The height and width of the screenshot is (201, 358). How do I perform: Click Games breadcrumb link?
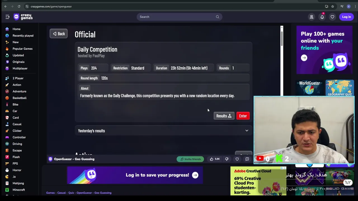50,193
